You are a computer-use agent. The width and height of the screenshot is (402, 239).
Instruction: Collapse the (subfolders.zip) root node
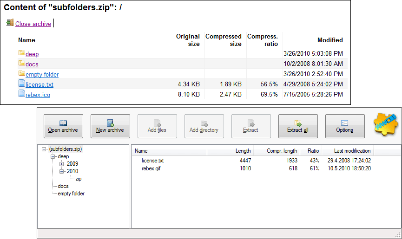44,149
